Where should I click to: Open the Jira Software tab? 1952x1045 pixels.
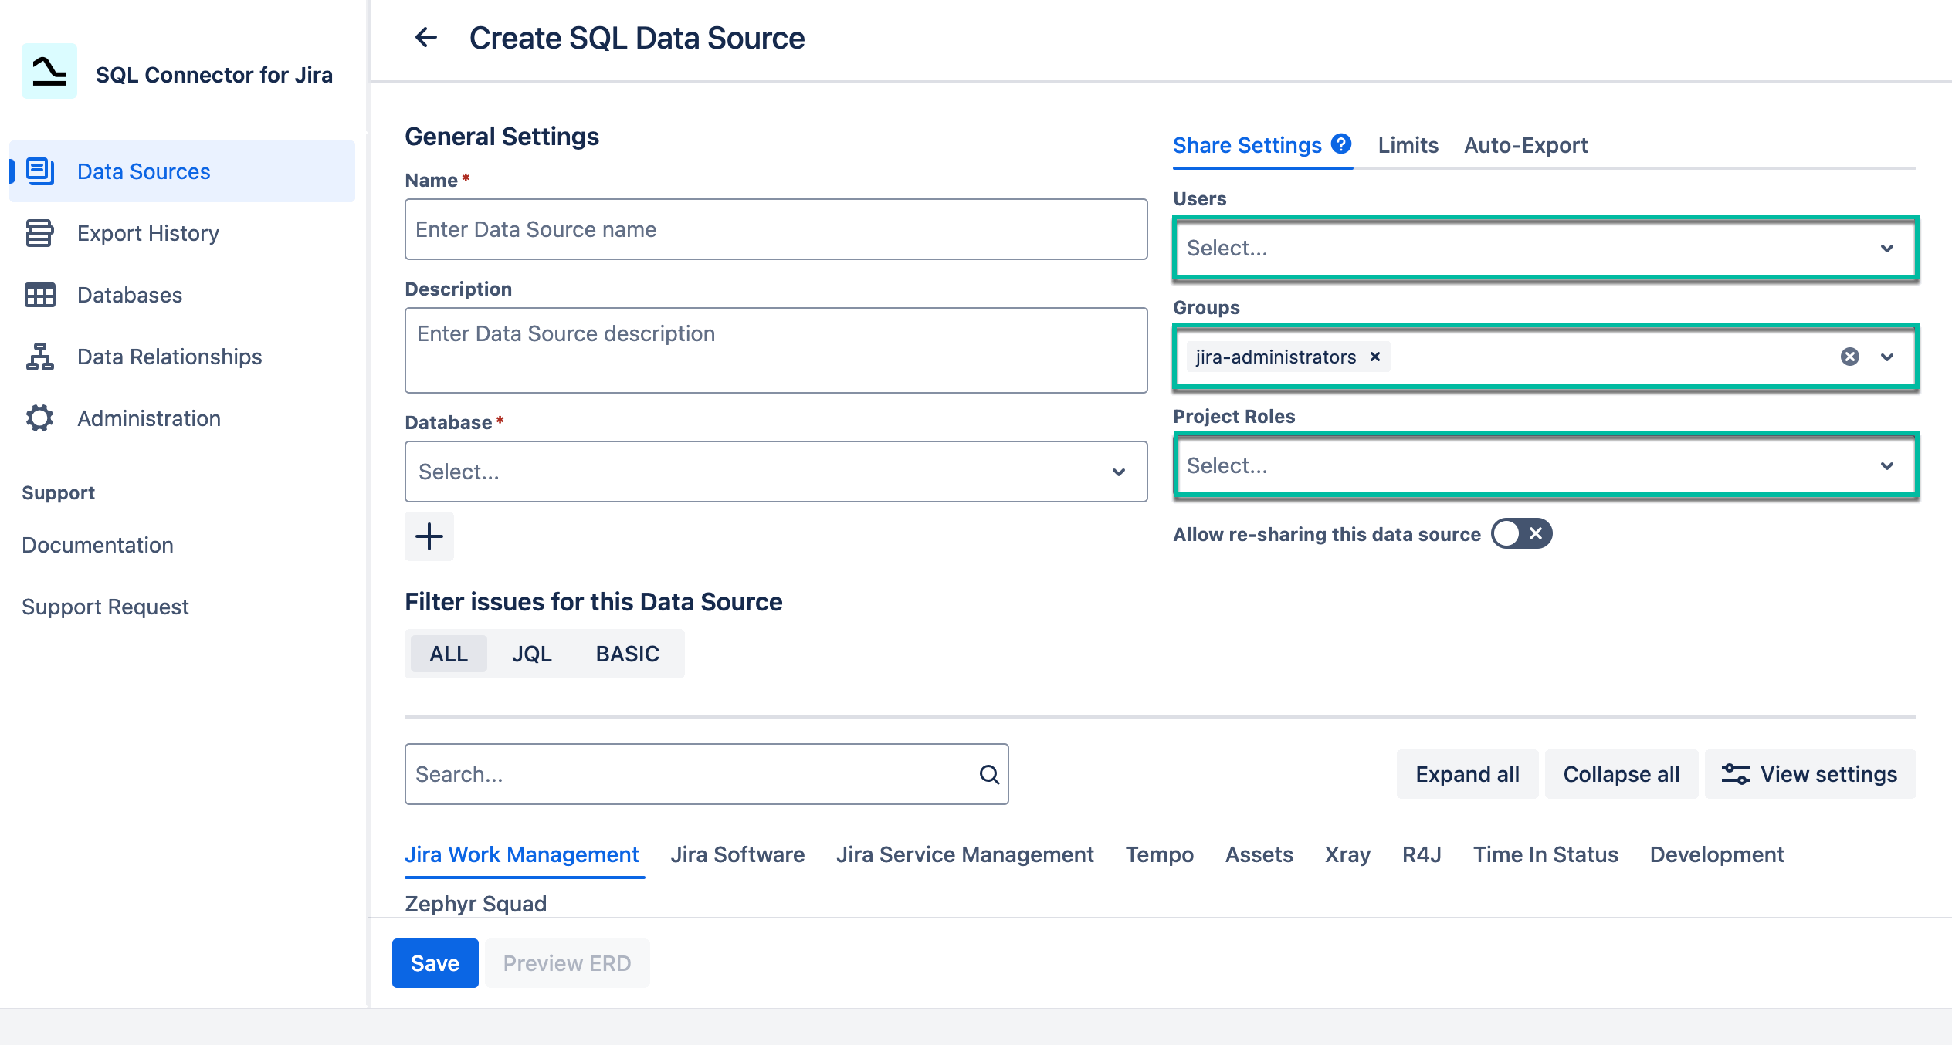pos(737,854)
